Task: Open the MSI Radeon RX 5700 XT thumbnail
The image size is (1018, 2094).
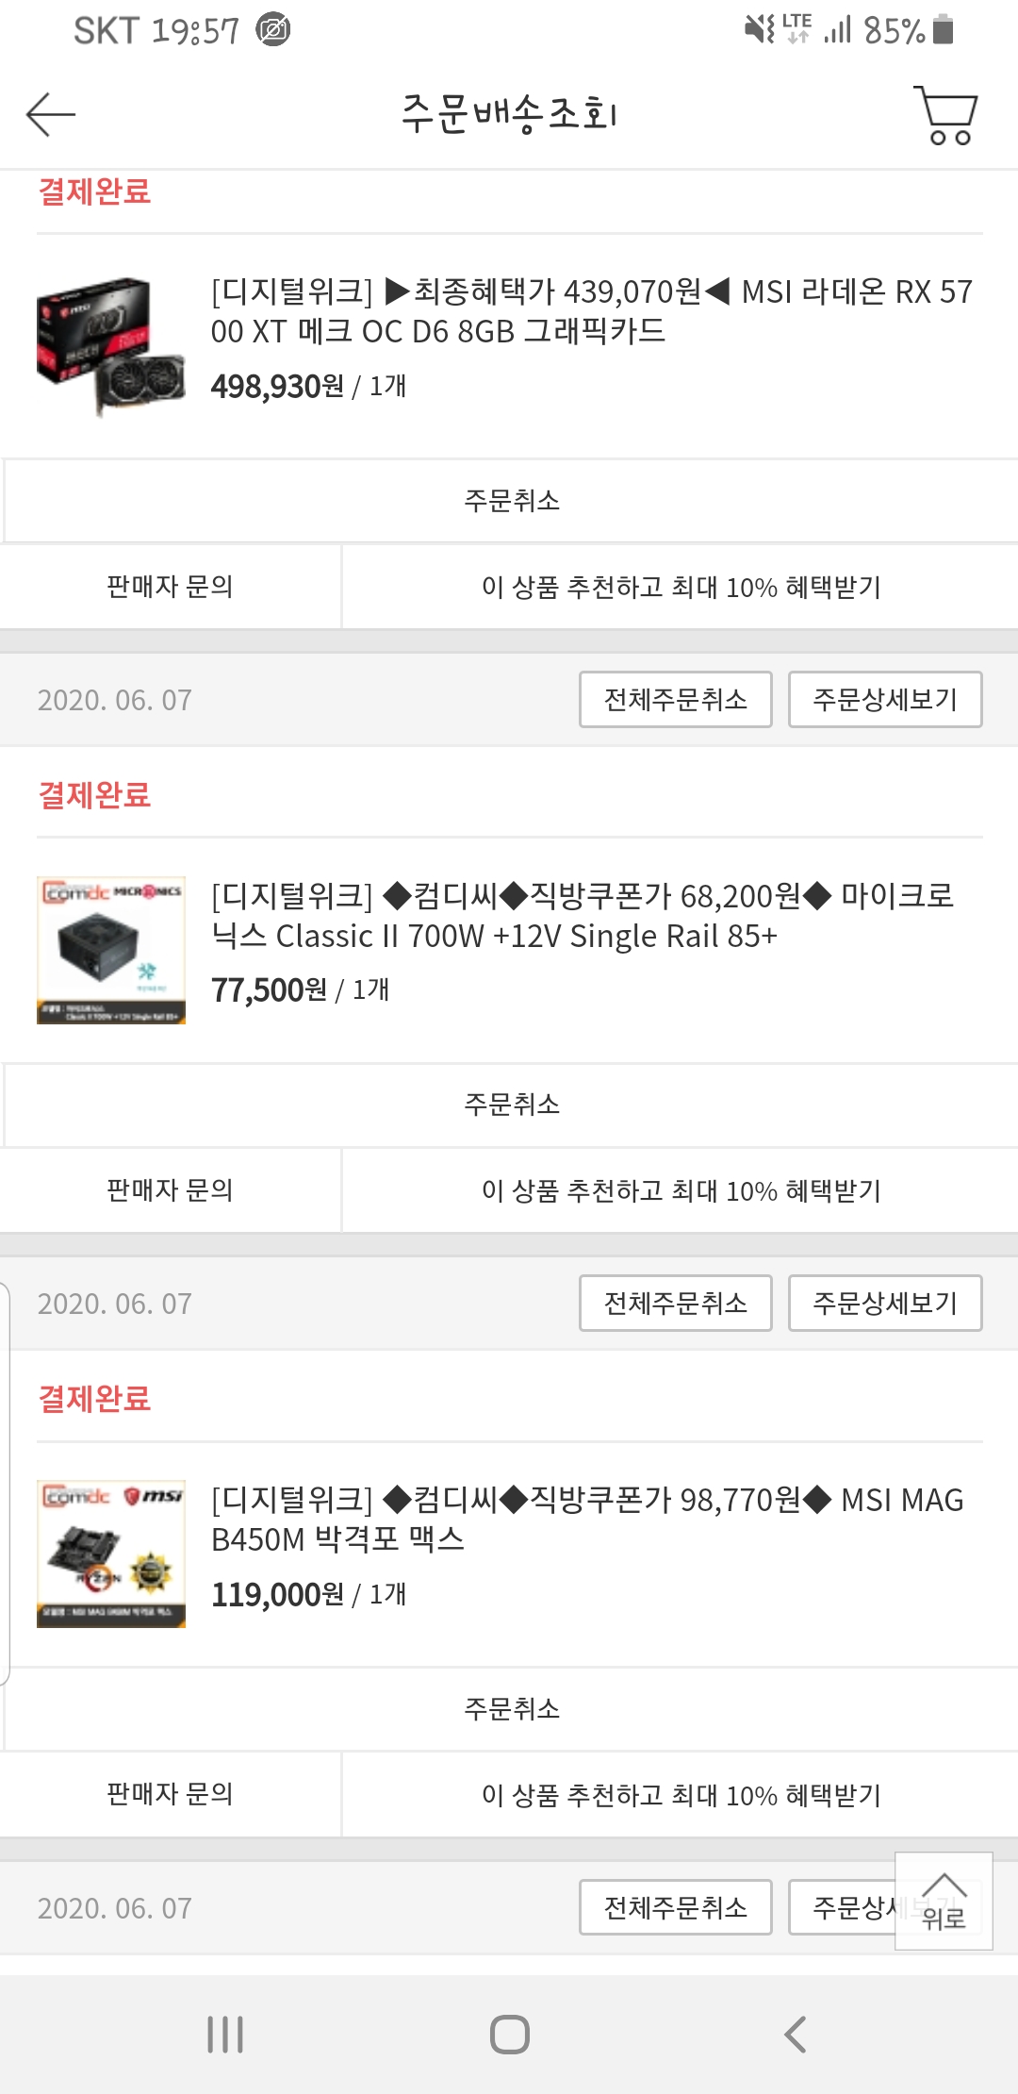Action: click(111, 345)
